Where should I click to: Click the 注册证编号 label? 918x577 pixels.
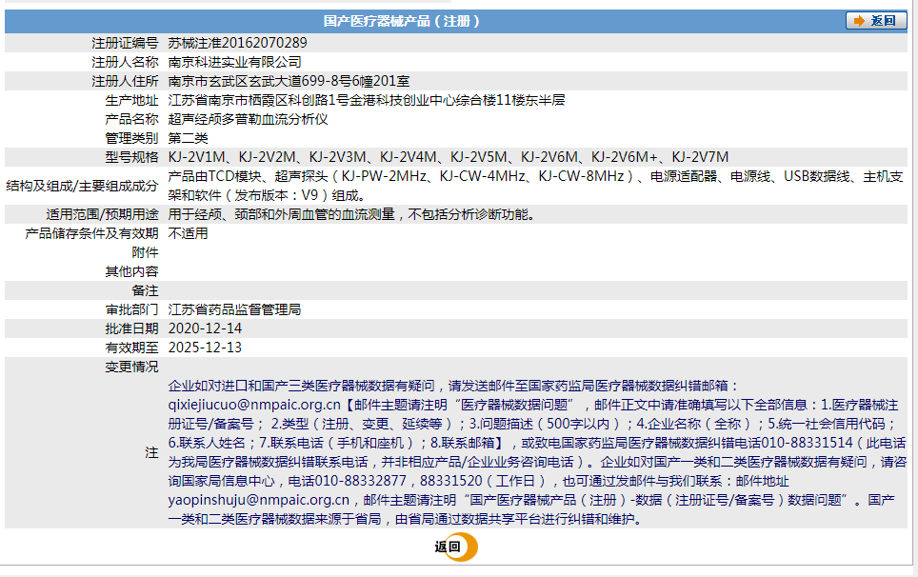click(x=125, y=43)
